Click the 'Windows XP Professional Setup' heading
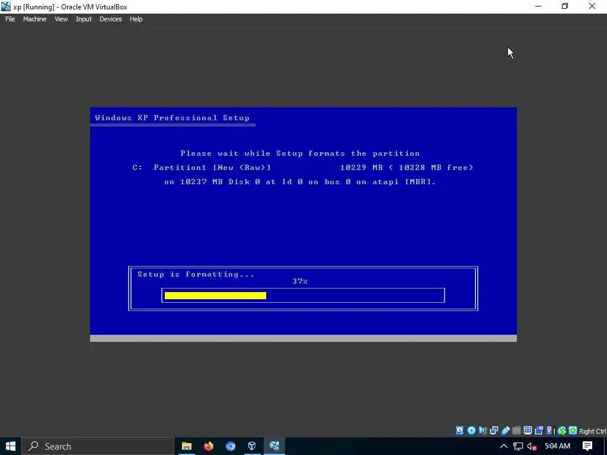Image resolution: width=607 pixels, height=455 pixels. 172,118
